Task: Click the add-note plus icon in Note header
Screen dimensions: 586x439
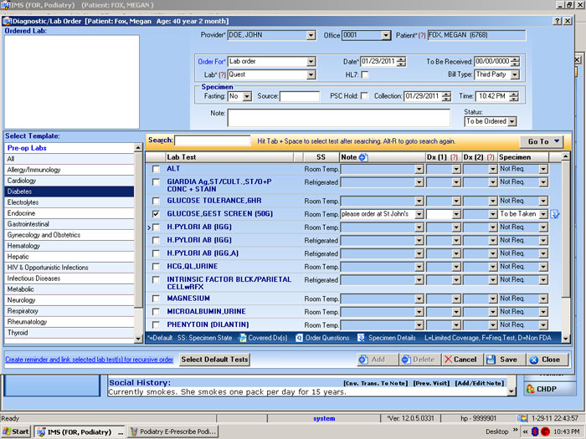Action: tap(363, 157)
